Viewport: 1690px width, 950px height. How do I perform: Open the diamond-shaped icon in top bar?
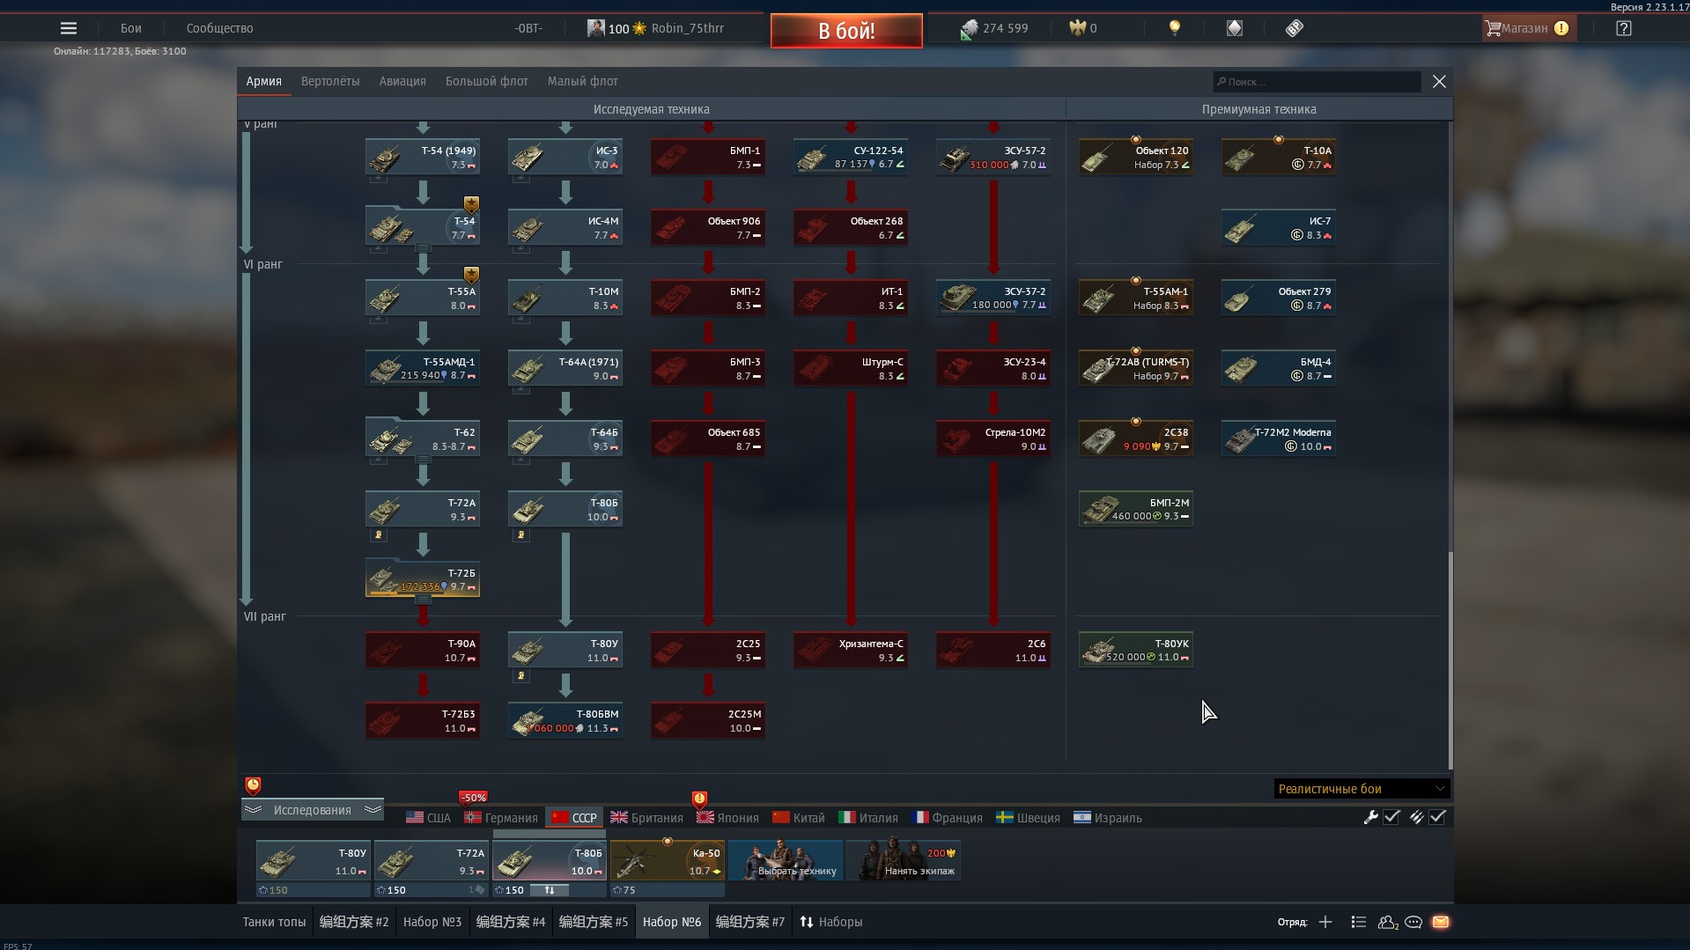click(1235, 28)
